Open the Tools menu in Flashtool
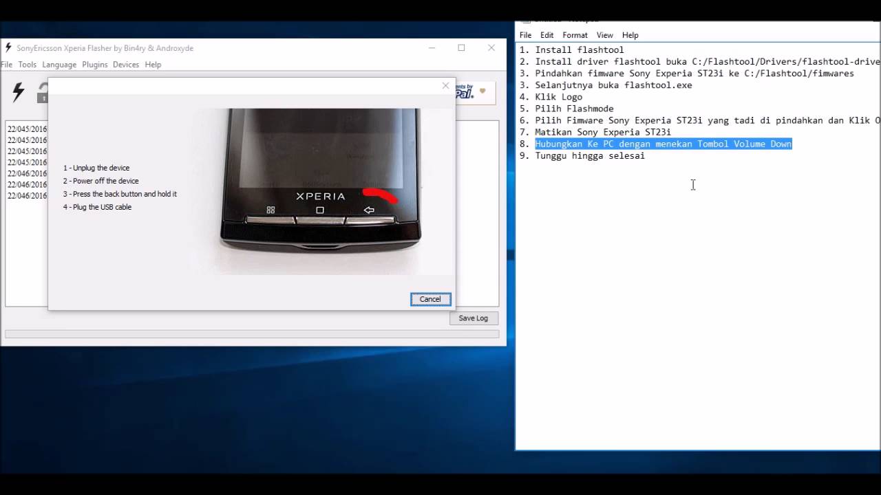 28,65
